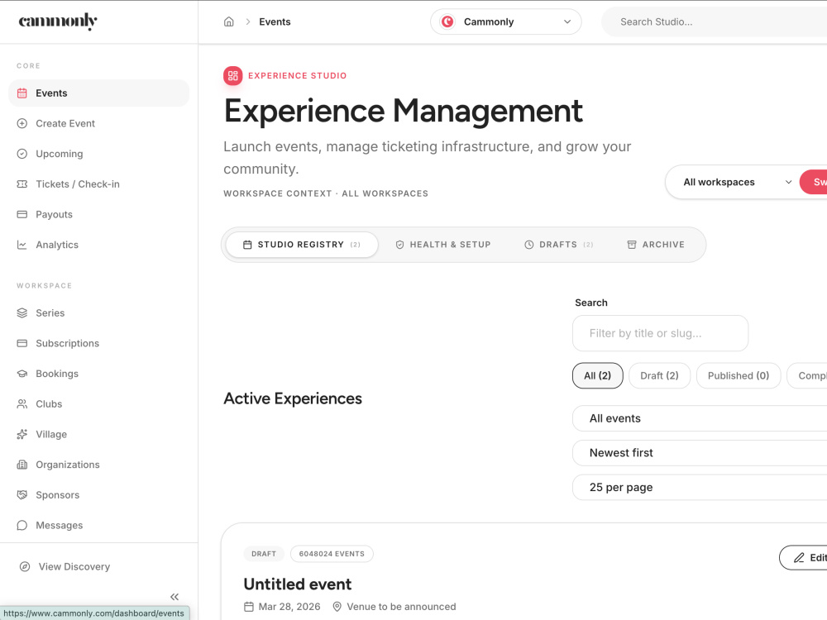Screen dimensions: 827x620
Task: Click the Sponsors handshake icon
Action: pos(22,495)
